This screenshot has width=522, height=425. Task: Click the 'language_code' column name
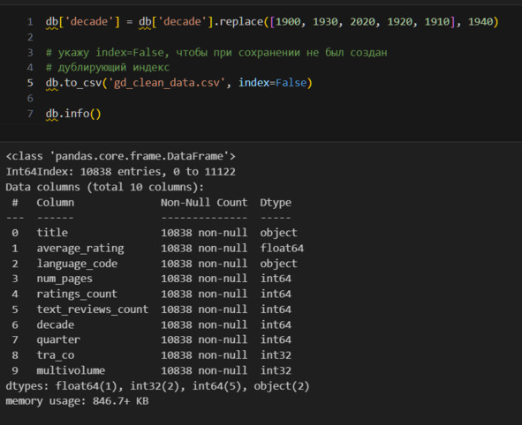(77, 264)
